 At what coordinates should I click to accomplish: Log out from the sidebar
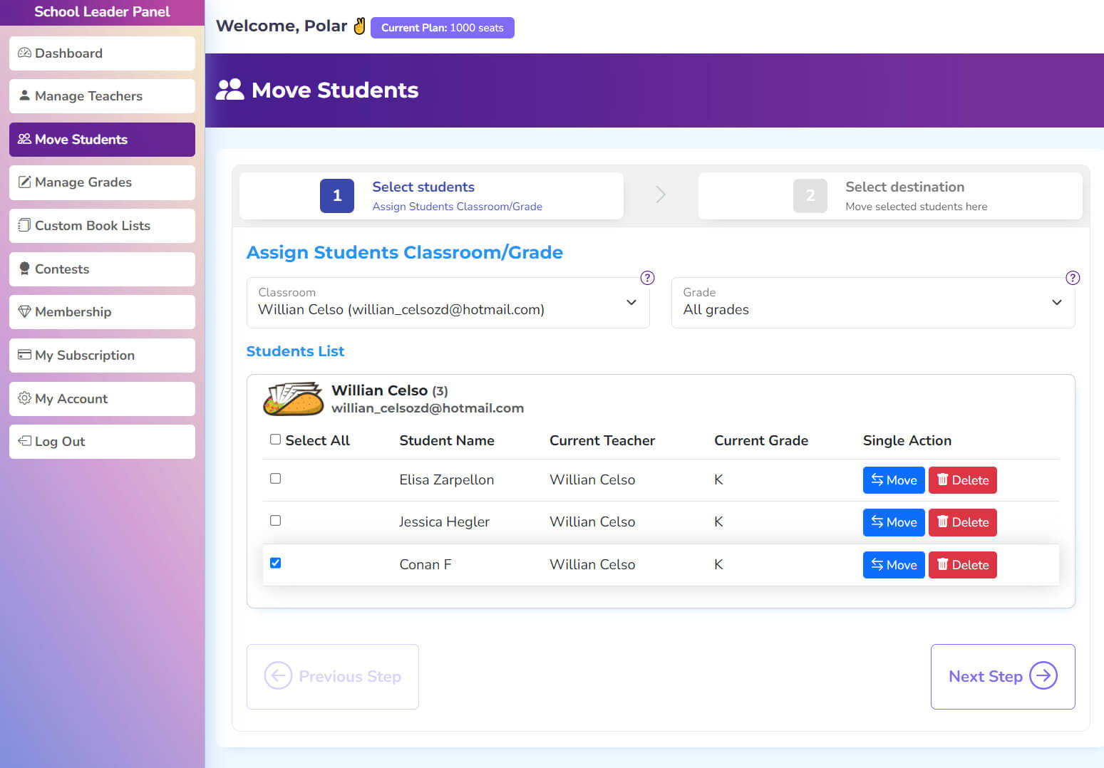click(x=102, y=442)
